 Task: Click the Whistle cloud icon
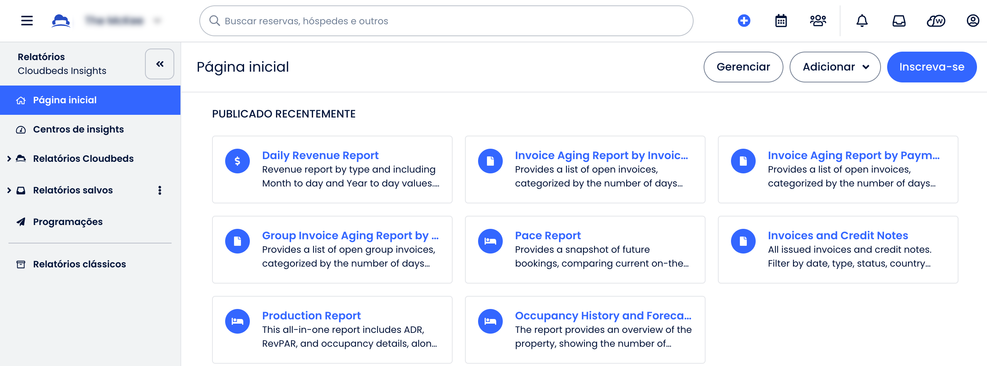click(x=936, y=20)
